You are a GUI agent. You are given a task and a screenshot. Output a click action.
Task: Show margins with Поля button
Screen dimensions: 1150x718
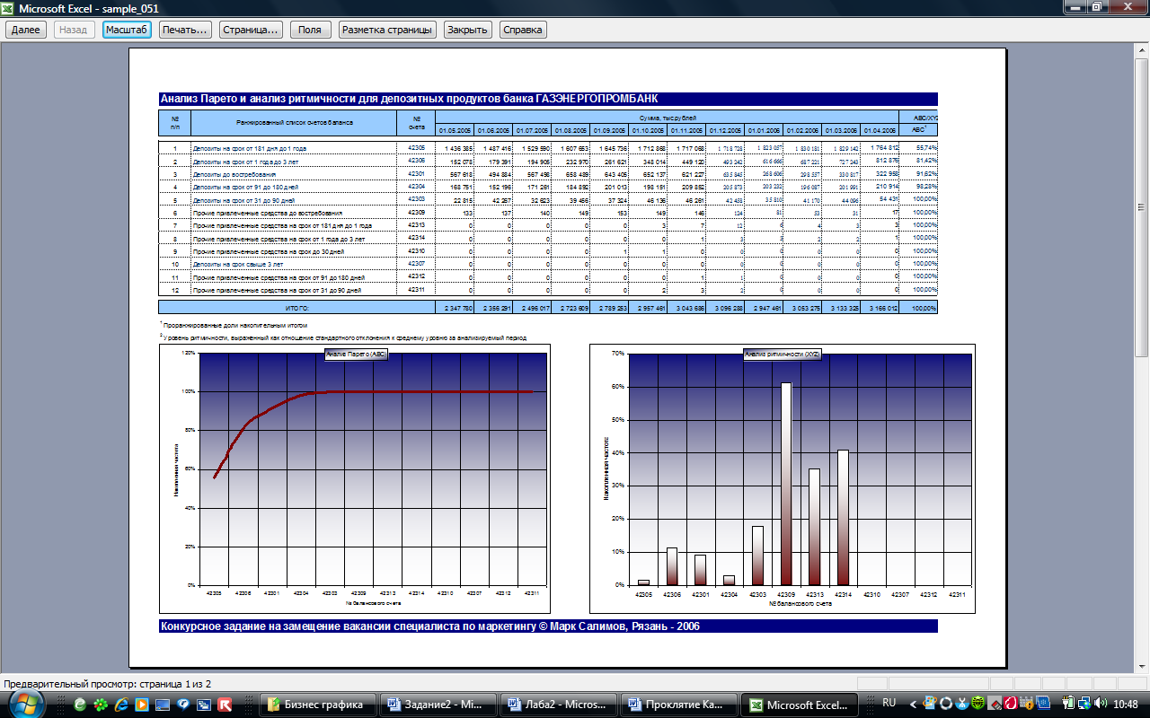coord(309,30)
